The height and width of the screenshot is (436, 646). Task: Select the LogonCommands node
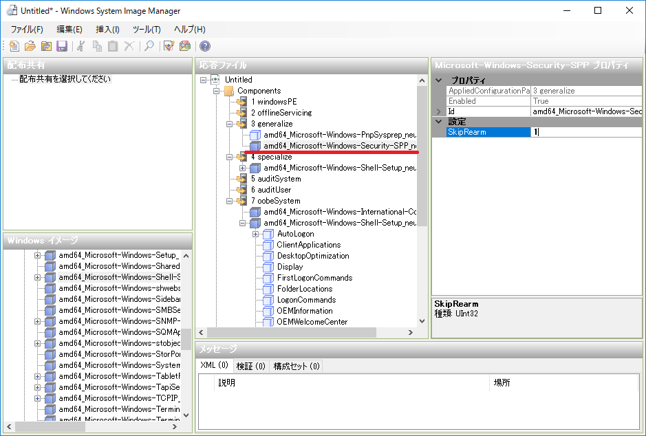[x=306, y=300]
